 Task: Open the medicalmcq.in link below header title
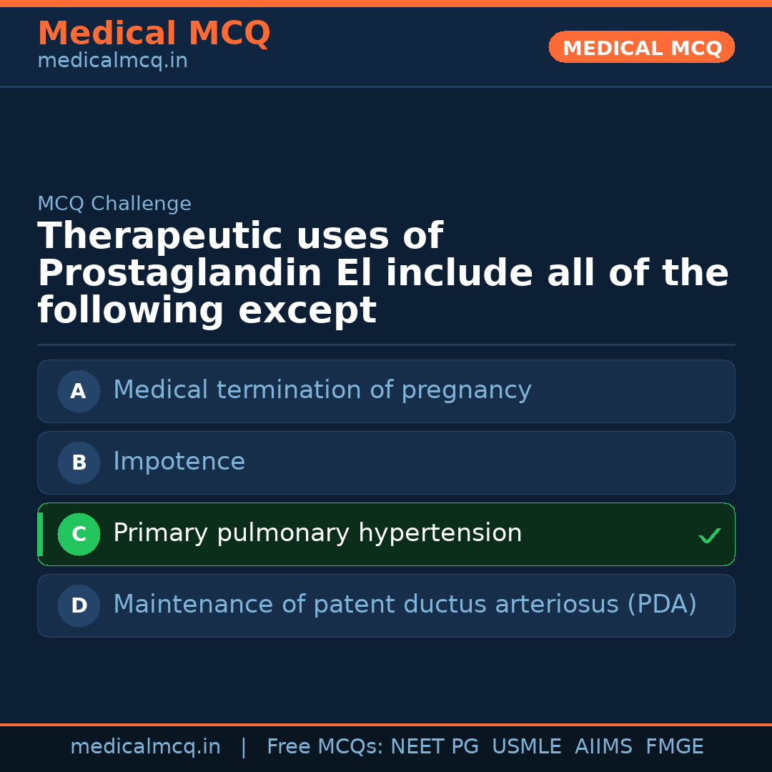pyautogui.click(x=112, y=61)
